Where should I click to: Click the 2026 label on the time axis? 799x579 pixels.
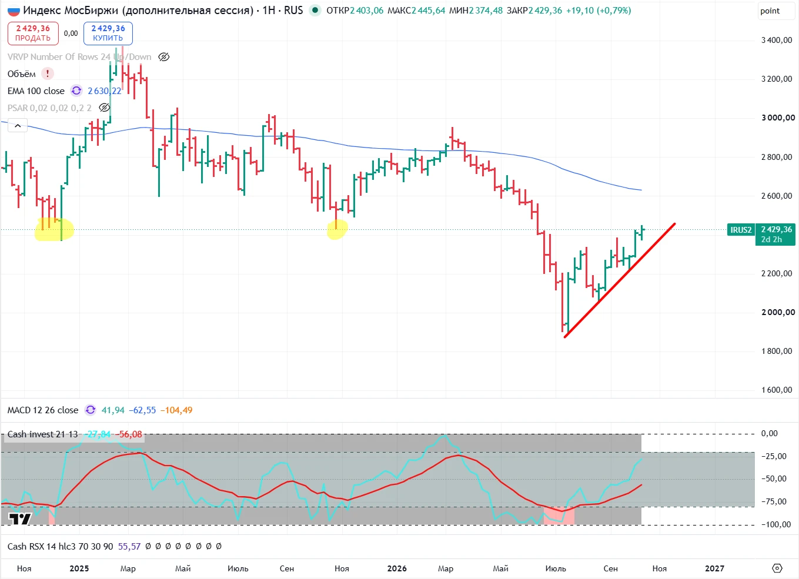pyautogui.click(x=397, y=568)
